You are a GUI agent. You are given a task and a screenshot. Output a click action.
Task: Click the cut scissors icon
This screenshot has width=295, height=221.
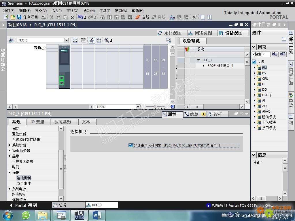[x=52, y=17]
